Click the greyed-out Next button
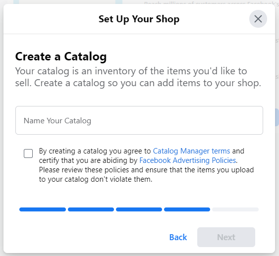Screen dimensions: 279x256 tap(226, 237)
